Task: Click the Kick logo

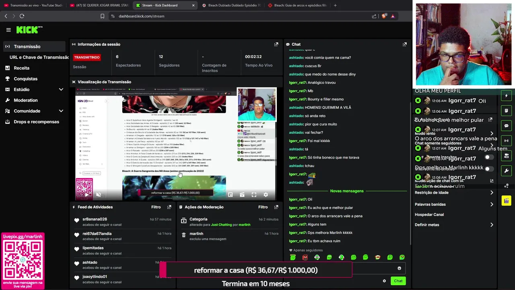Action: click(29, 30)
